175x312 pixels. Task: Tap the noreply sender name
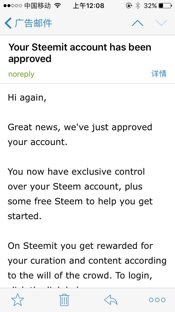tap(21, 74)
